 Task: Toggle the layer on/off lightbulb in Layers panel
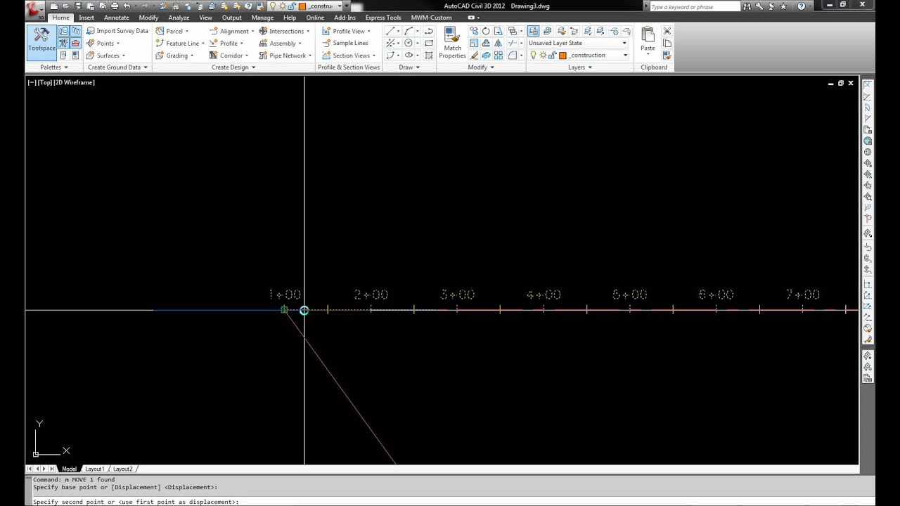point(533,55)
